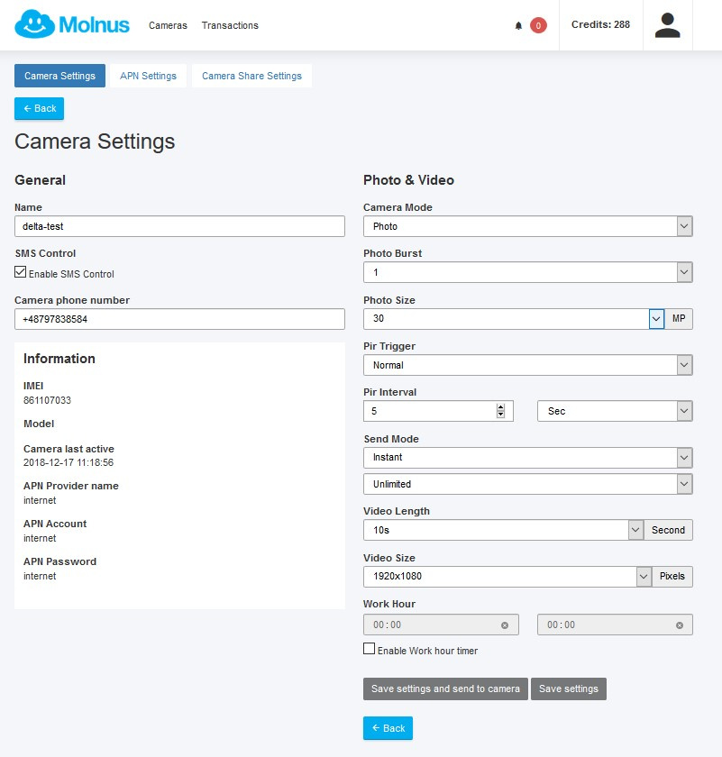
Task: Switch to the APN Settings tab
Action: click(x=148, y=76)
